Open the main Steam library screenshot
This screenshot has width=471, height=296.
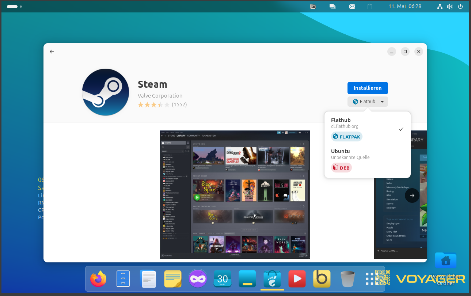235,194
